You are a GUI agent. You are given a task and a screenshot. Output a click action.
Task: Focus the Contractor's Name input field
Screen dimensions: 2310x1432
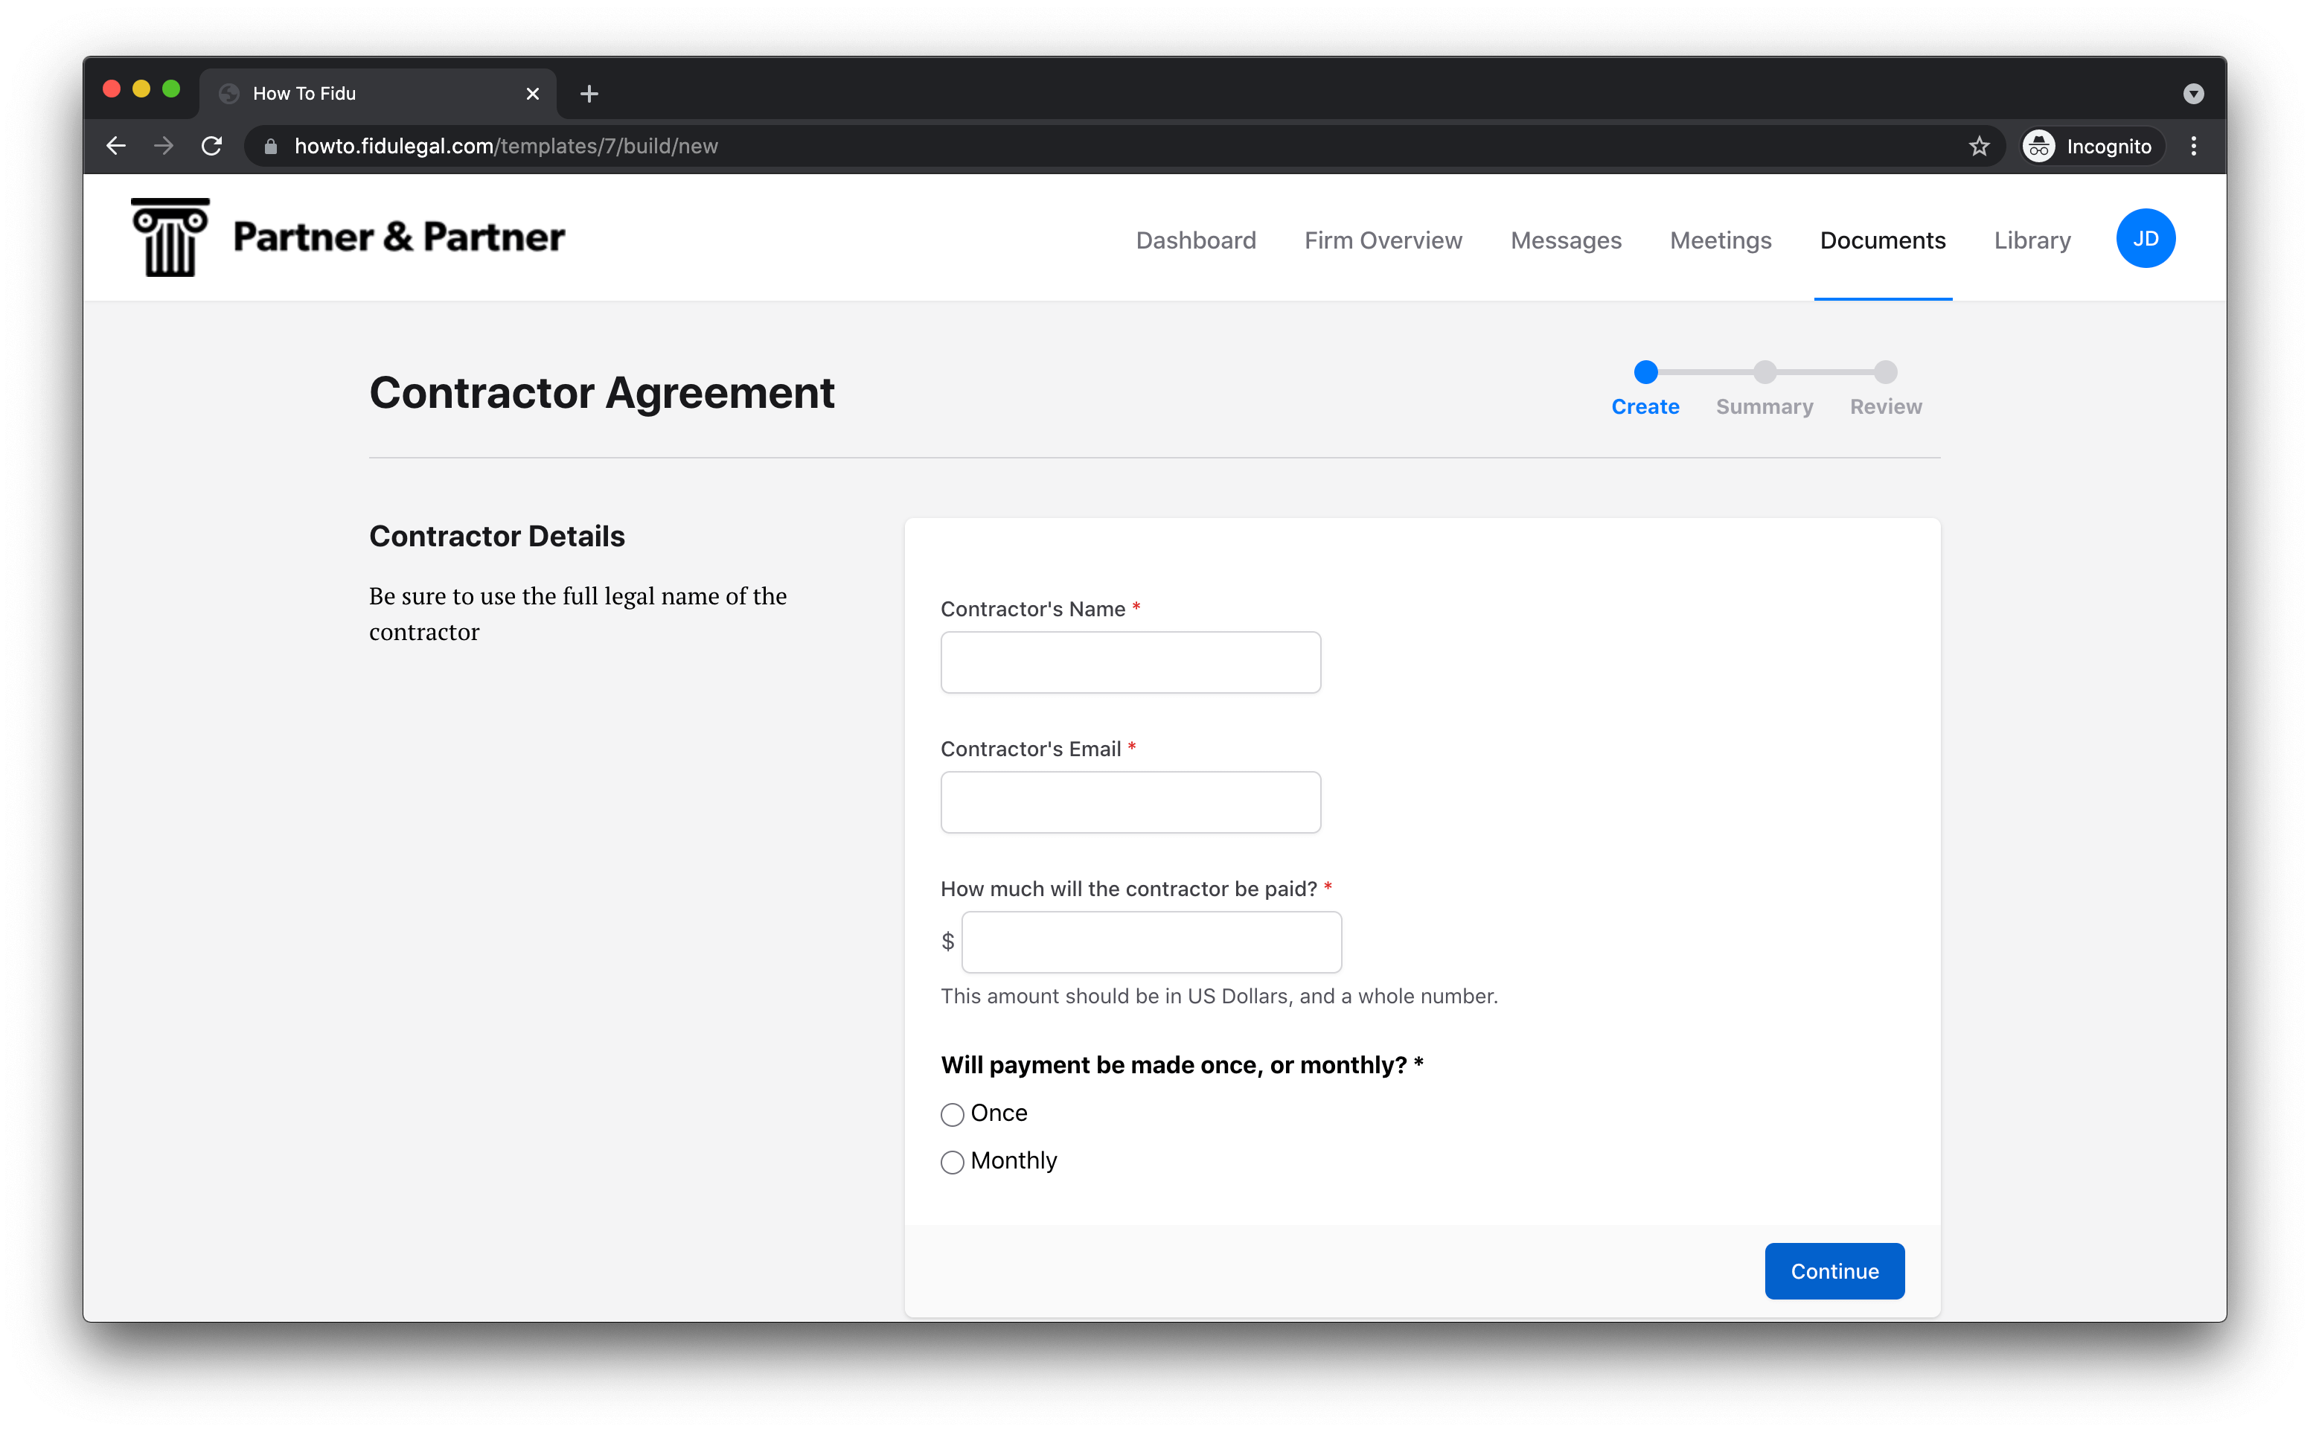tap(1130, 662)
